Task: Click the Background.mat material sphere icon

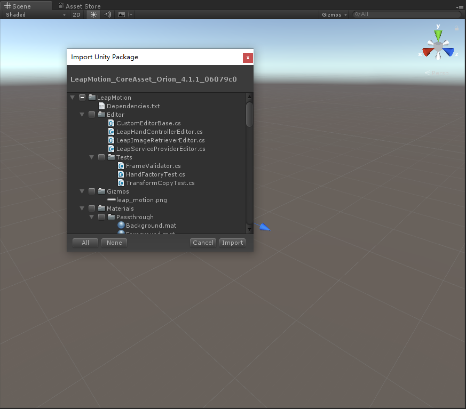Action: tap(121, 225)
